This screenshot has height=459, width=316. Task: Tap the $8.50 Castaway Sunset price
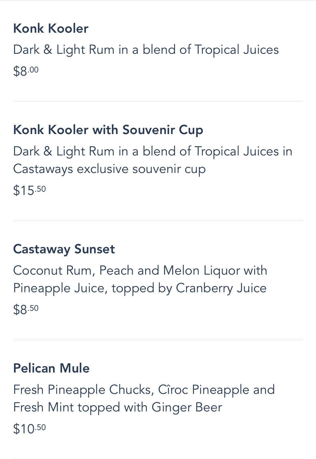pos(26,310)
